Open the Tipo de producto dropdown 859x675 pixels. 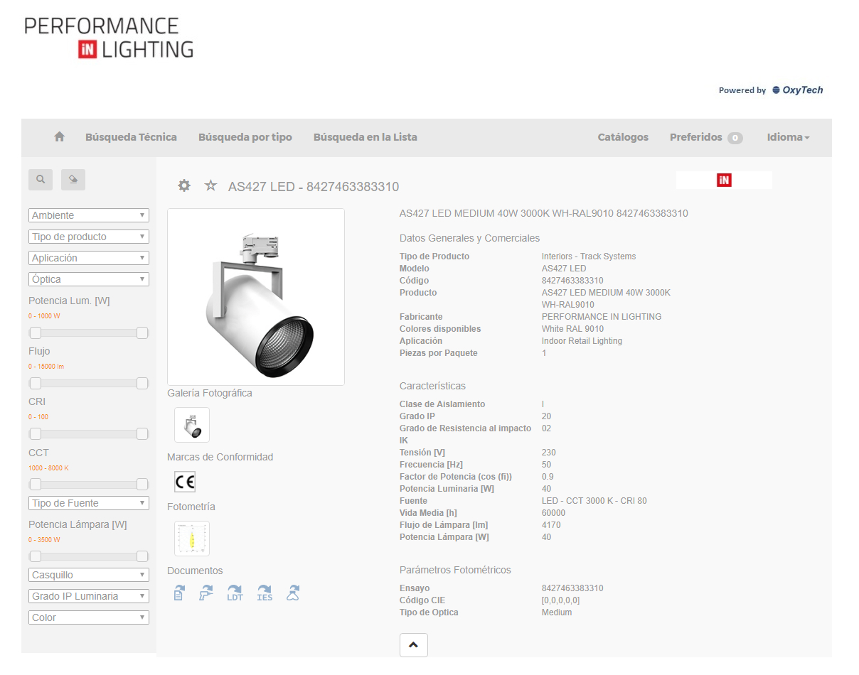pos(89,237)
